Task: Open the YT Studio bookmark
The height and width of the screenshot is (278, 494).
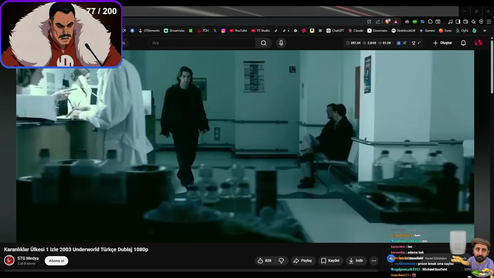Action: coord(261,31)
